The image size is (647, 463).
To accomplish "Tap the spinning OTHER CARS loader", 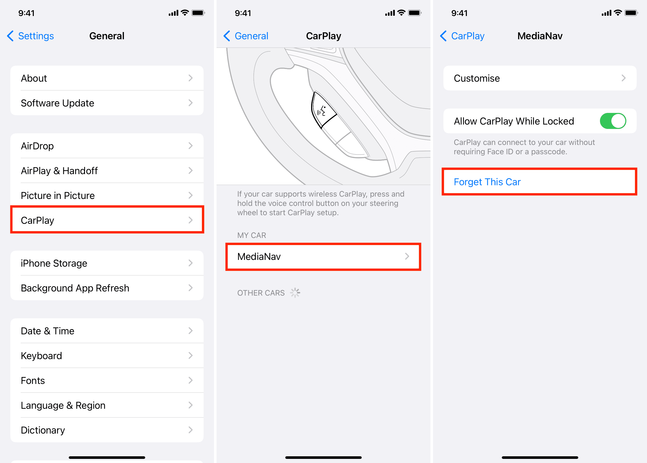I will point(296,293).
